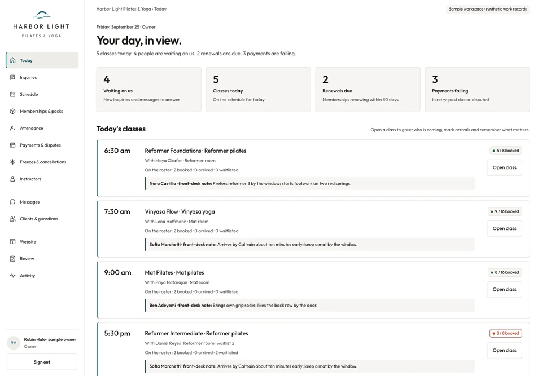
Task: Click the RH user avatar
Action: pyautogui.click(x=14, y=343)
